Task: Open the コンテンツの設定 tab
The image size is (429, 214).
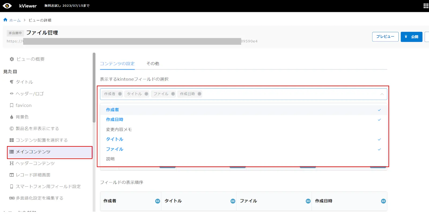Action: point(117,64)
